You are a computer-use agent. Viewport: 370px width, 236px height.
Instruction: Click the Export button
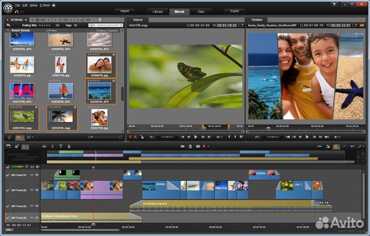coord(234,11)
